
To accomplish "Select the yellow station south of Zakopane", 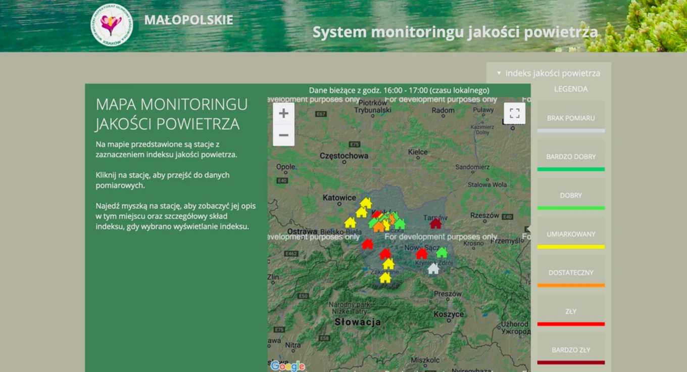I will pos(385,277).
